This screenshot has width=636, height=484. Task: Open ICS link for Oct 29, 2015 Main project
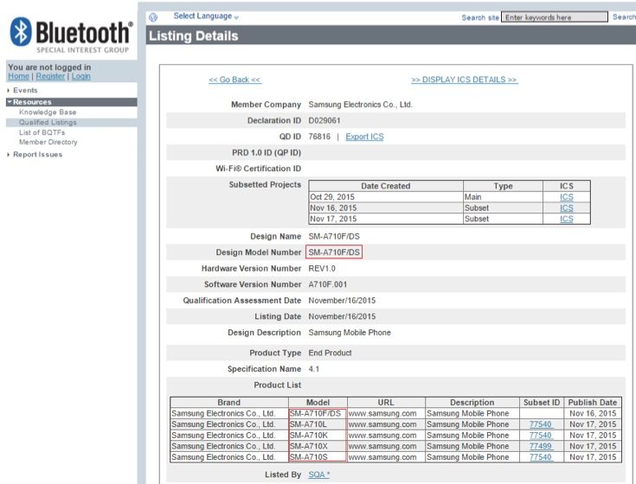[566, 197]
